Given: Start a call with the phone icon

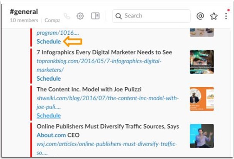Looking at the screenshot, I should (67, 16).
